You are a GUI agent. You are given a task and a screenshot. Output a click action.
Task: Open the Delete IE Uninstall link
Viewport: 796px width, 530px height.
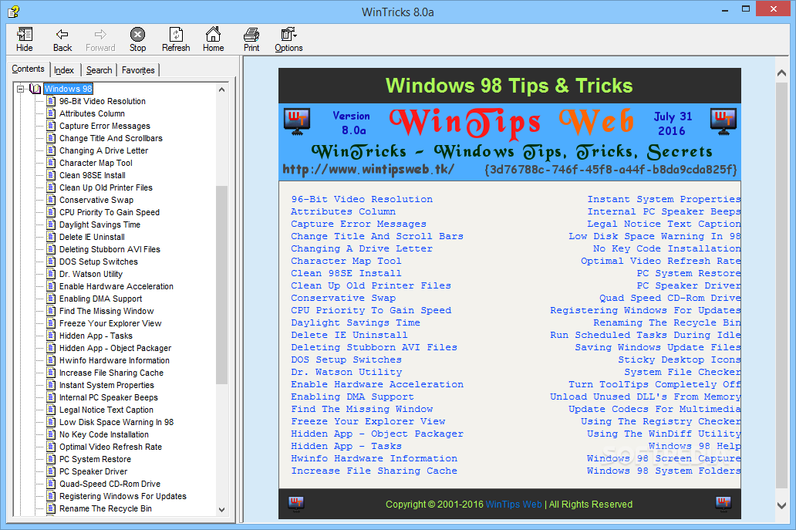point(349,335)
